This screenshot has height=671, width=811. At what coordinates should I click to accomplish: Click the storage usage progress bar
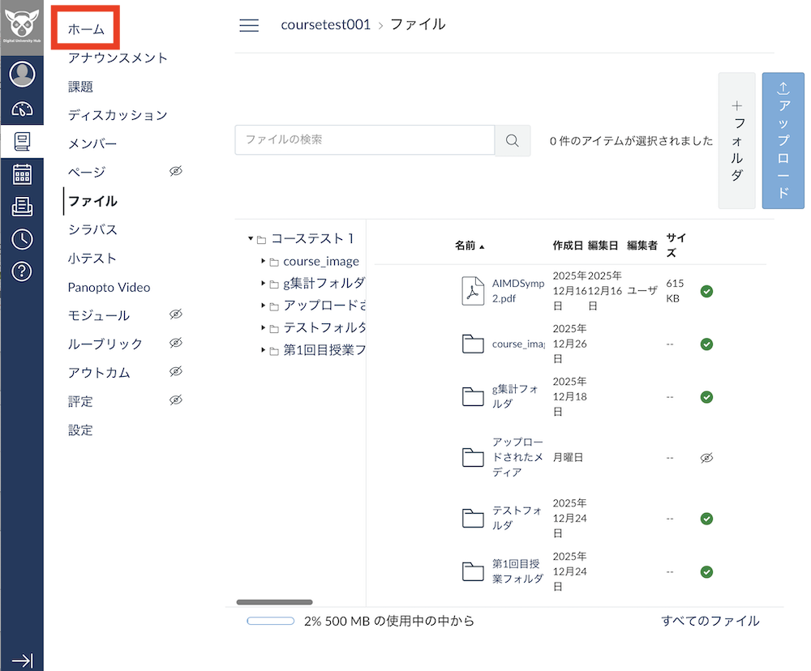pyautogui.click(x=271, y=619)
